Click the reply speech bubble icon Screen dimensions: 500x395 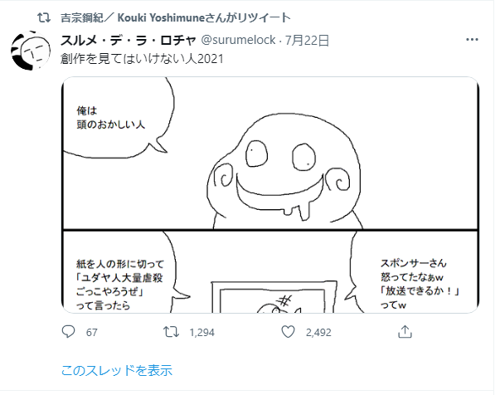[x=68, y=332]
